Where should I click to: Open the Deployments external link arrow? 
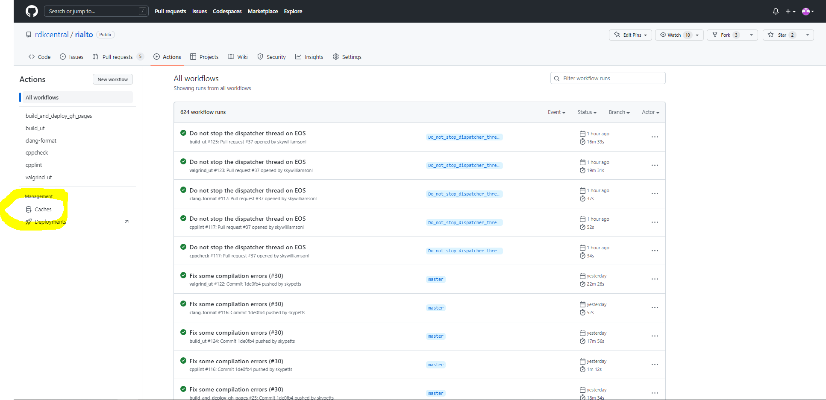[126, 222]
